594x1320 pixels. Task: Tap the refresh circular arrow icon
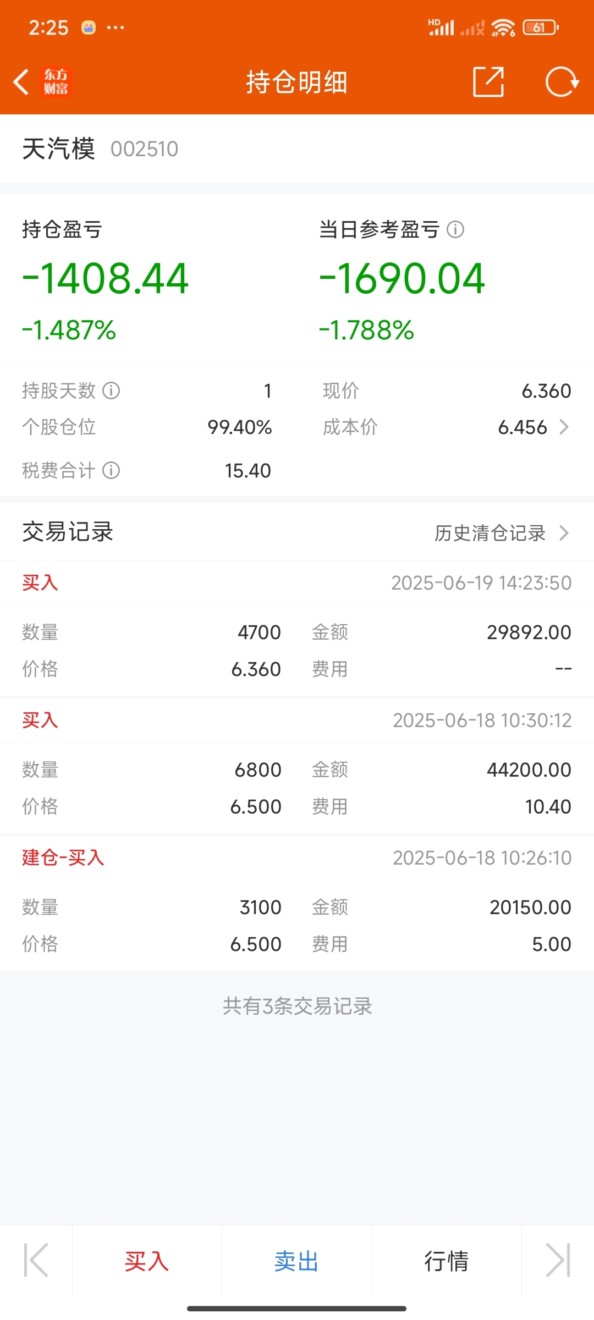(562, 82)
